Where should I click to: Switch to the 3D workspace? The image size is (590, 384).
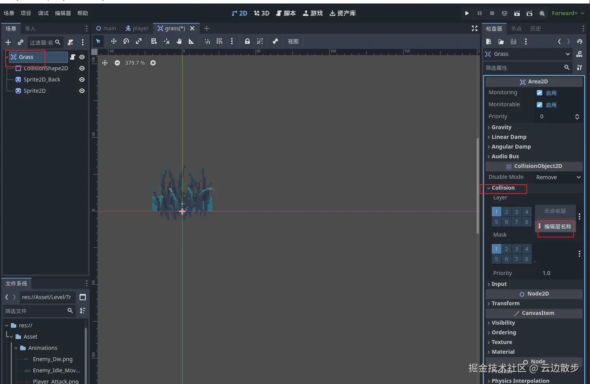click(x=261, y=13)
